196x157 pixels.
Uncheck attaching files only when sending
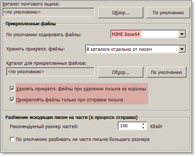coord(12,100)
